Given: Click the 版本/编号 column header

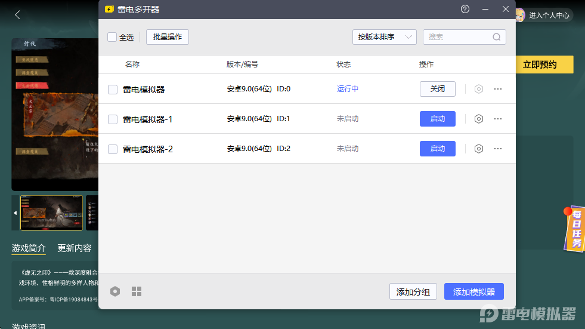Looking at the screenshot, I should tap(242, 64).
